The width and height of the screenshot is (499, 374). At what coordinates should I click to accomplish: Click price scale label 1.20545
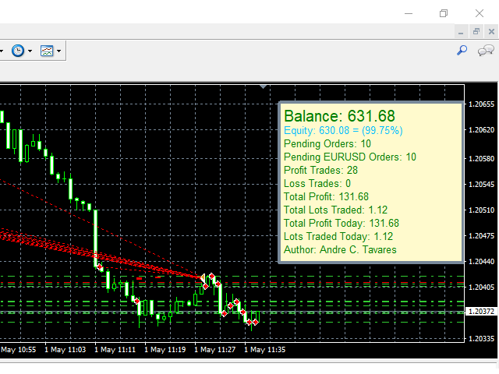(x=482, y=185)
